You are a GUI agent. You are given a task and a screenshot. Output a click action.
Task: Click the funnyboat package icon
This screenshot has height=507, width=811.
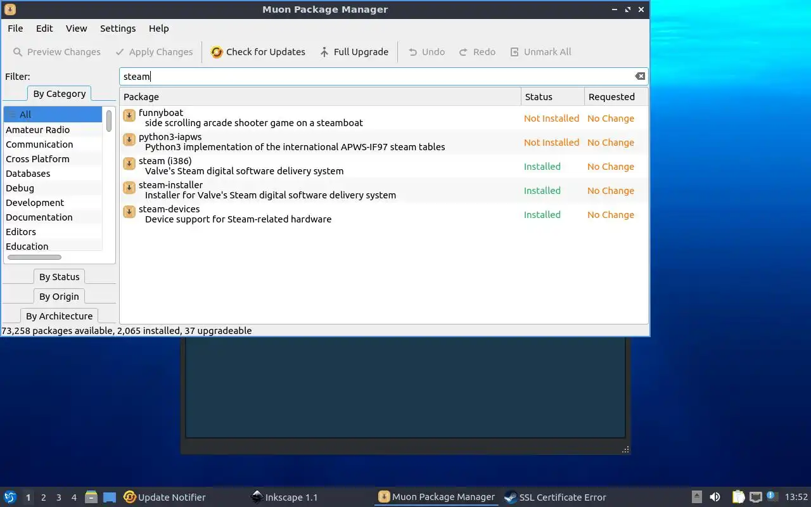tap(129, 115)
